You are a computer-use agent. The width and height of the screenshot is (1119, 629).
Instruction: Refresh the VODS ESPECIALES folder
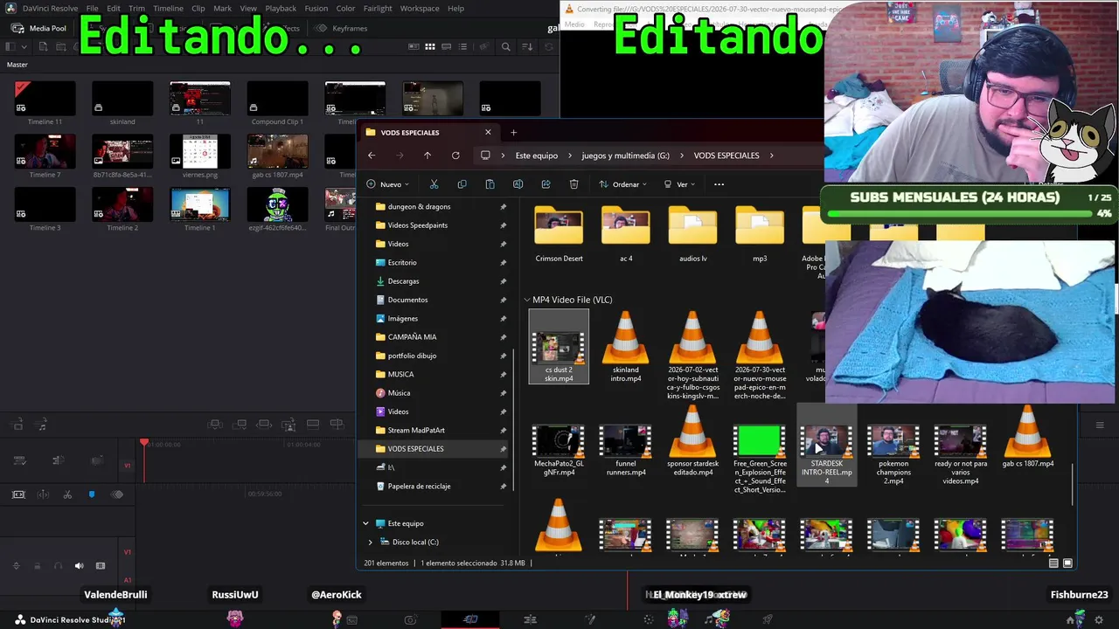tap(455, 156)
